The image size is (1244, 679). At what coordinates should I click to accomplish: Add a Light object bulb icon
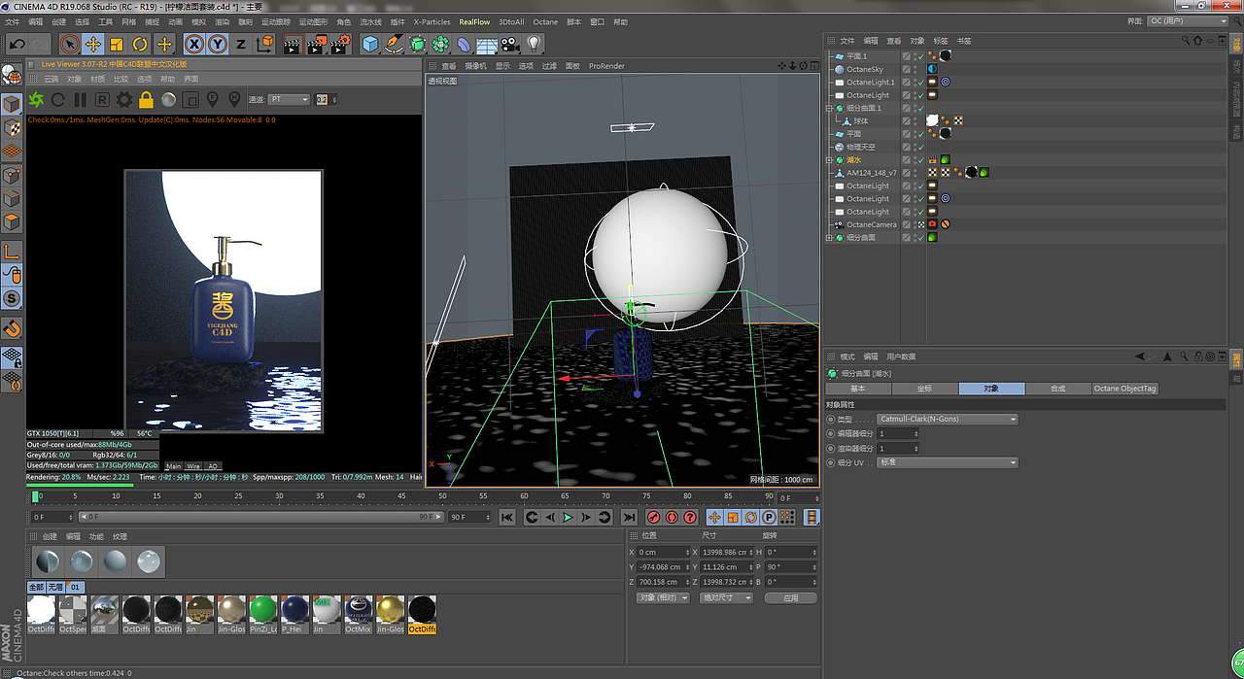[534, 44]
